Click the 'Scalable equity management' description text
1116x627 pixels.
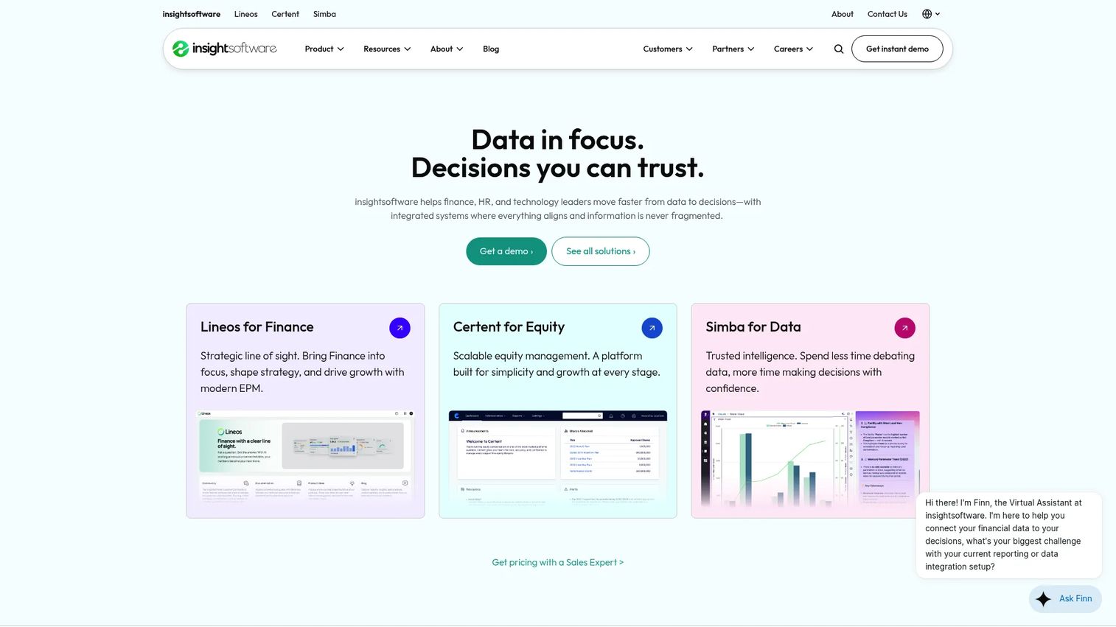[557, 364]
